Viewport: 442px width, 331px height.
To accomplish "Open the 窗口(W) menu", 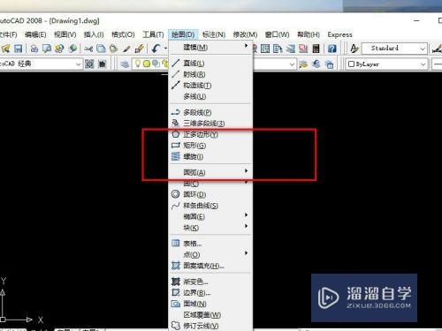I will [x=278, y=34].
